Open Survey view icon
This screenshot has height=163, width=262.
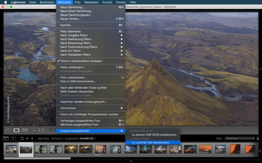[x=33, y=130]
